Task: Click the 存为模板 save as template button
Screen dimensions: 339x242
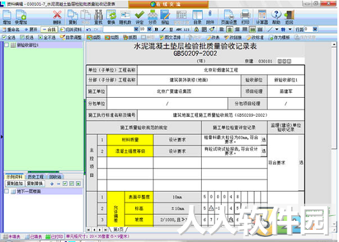Action: click(x=279, y=38)
